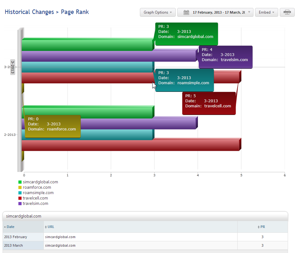The image size is (295, 253).
Task: Sort table by Date column header
Action: pos(10,227)
